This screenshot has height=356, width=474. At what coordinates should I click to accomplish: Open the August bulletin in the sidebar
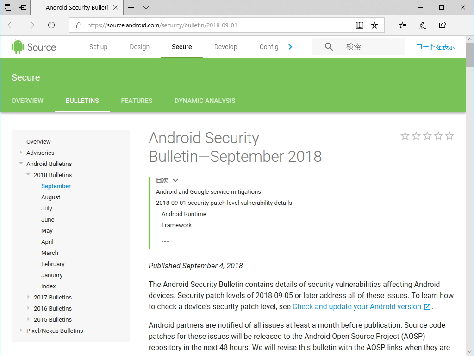pyautogui.click(x=50, y=197)
